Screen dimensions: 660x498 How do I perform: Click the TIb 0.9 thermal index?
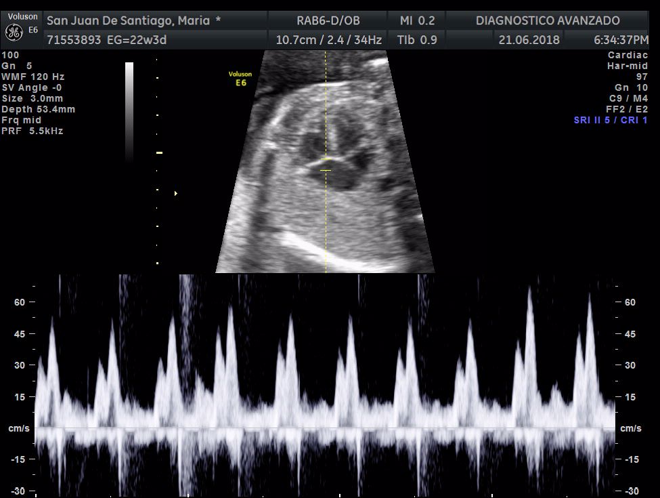pos(417,40)
